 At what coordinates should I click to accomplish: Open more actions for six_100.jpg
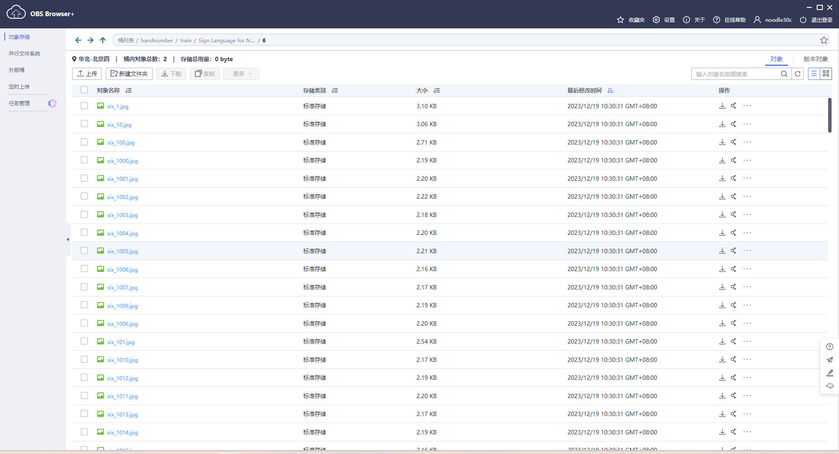click(747, 142)
